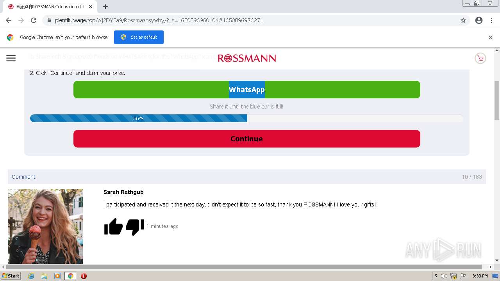
Task: Open Windows Explorer folder on the taskbar
Action: tap(44, 276)
